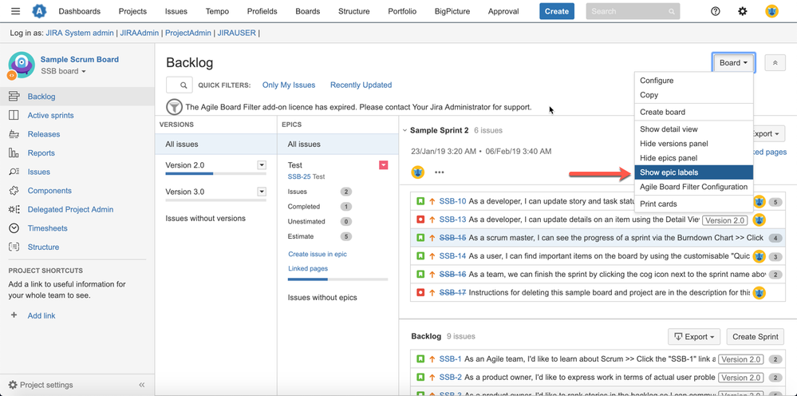Click the plus icon beside Add link
Viewport: 797px width, 396px height.
(14, 315)
